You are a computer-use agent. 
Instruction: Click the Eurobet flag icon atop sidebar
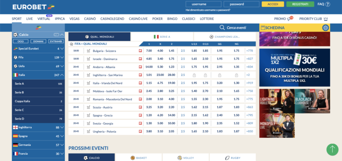pos(38,28)
